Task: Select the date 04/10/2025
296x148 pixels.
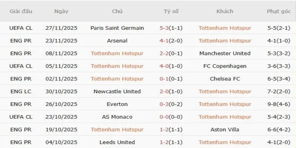Action: pos(61,142)
